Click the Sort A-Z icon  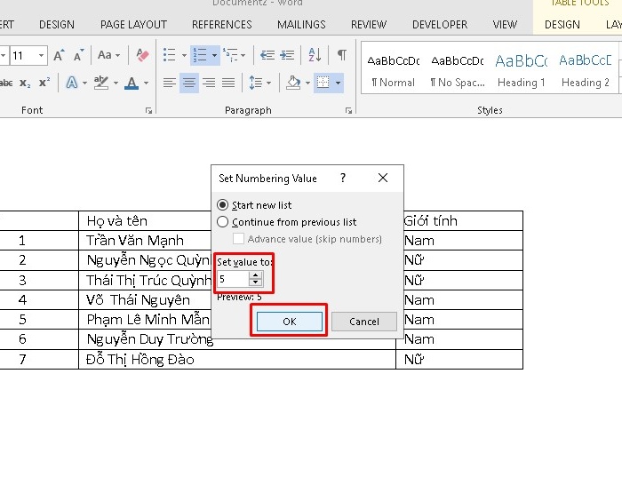[x=315, y=55]
